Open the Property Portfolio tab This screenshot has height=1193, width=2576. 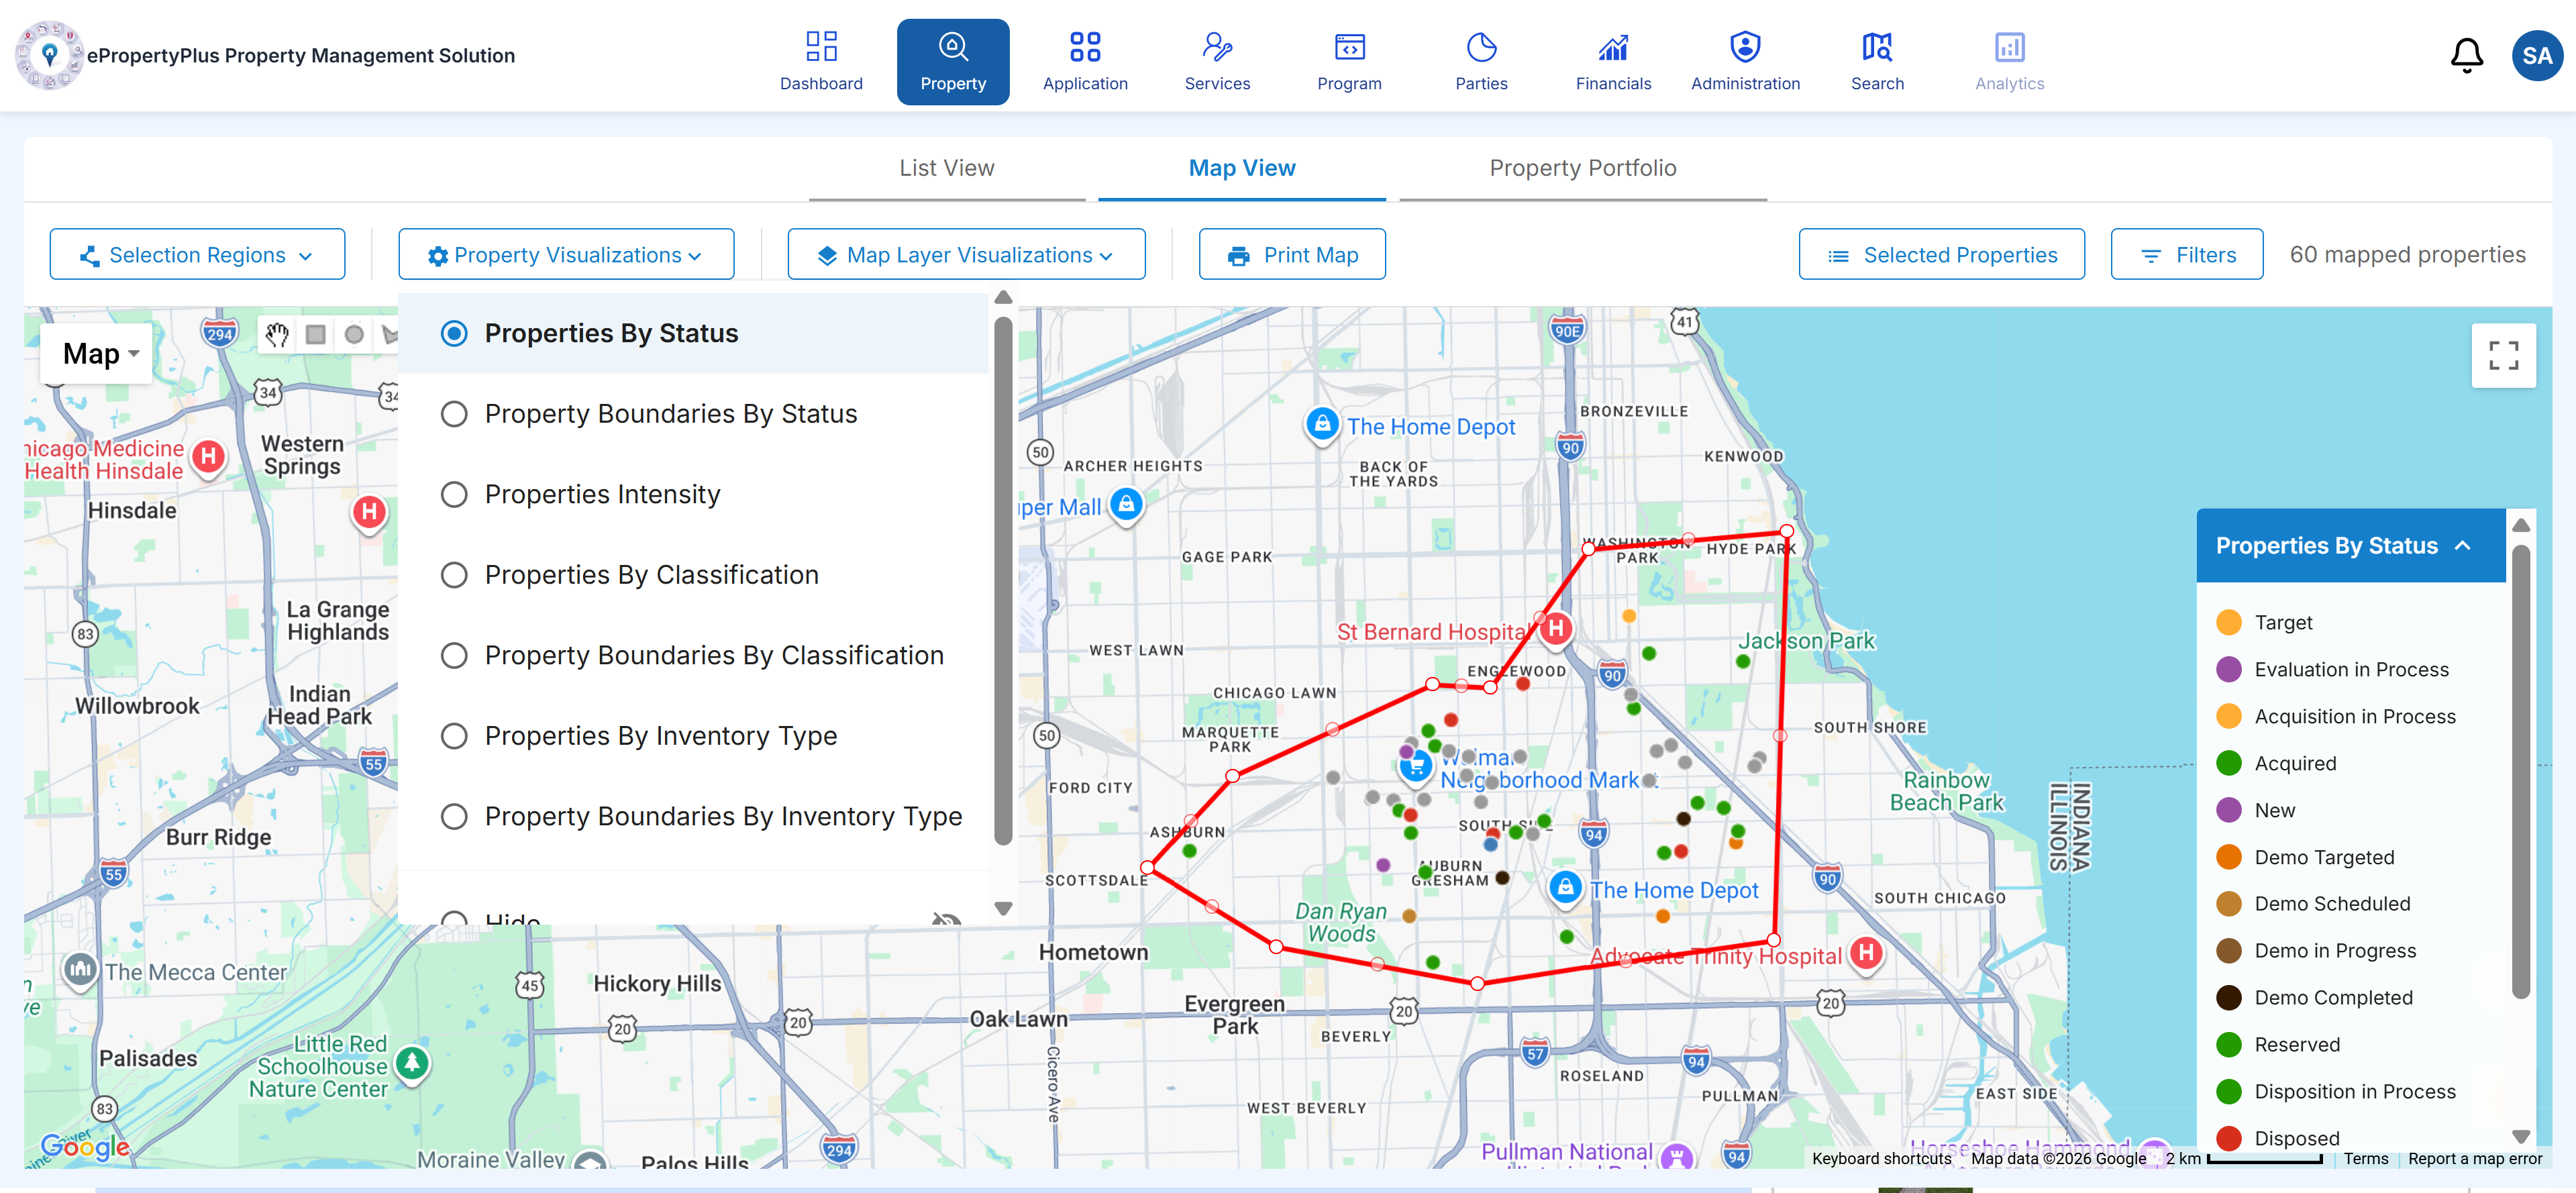[x=1582, y=168]
